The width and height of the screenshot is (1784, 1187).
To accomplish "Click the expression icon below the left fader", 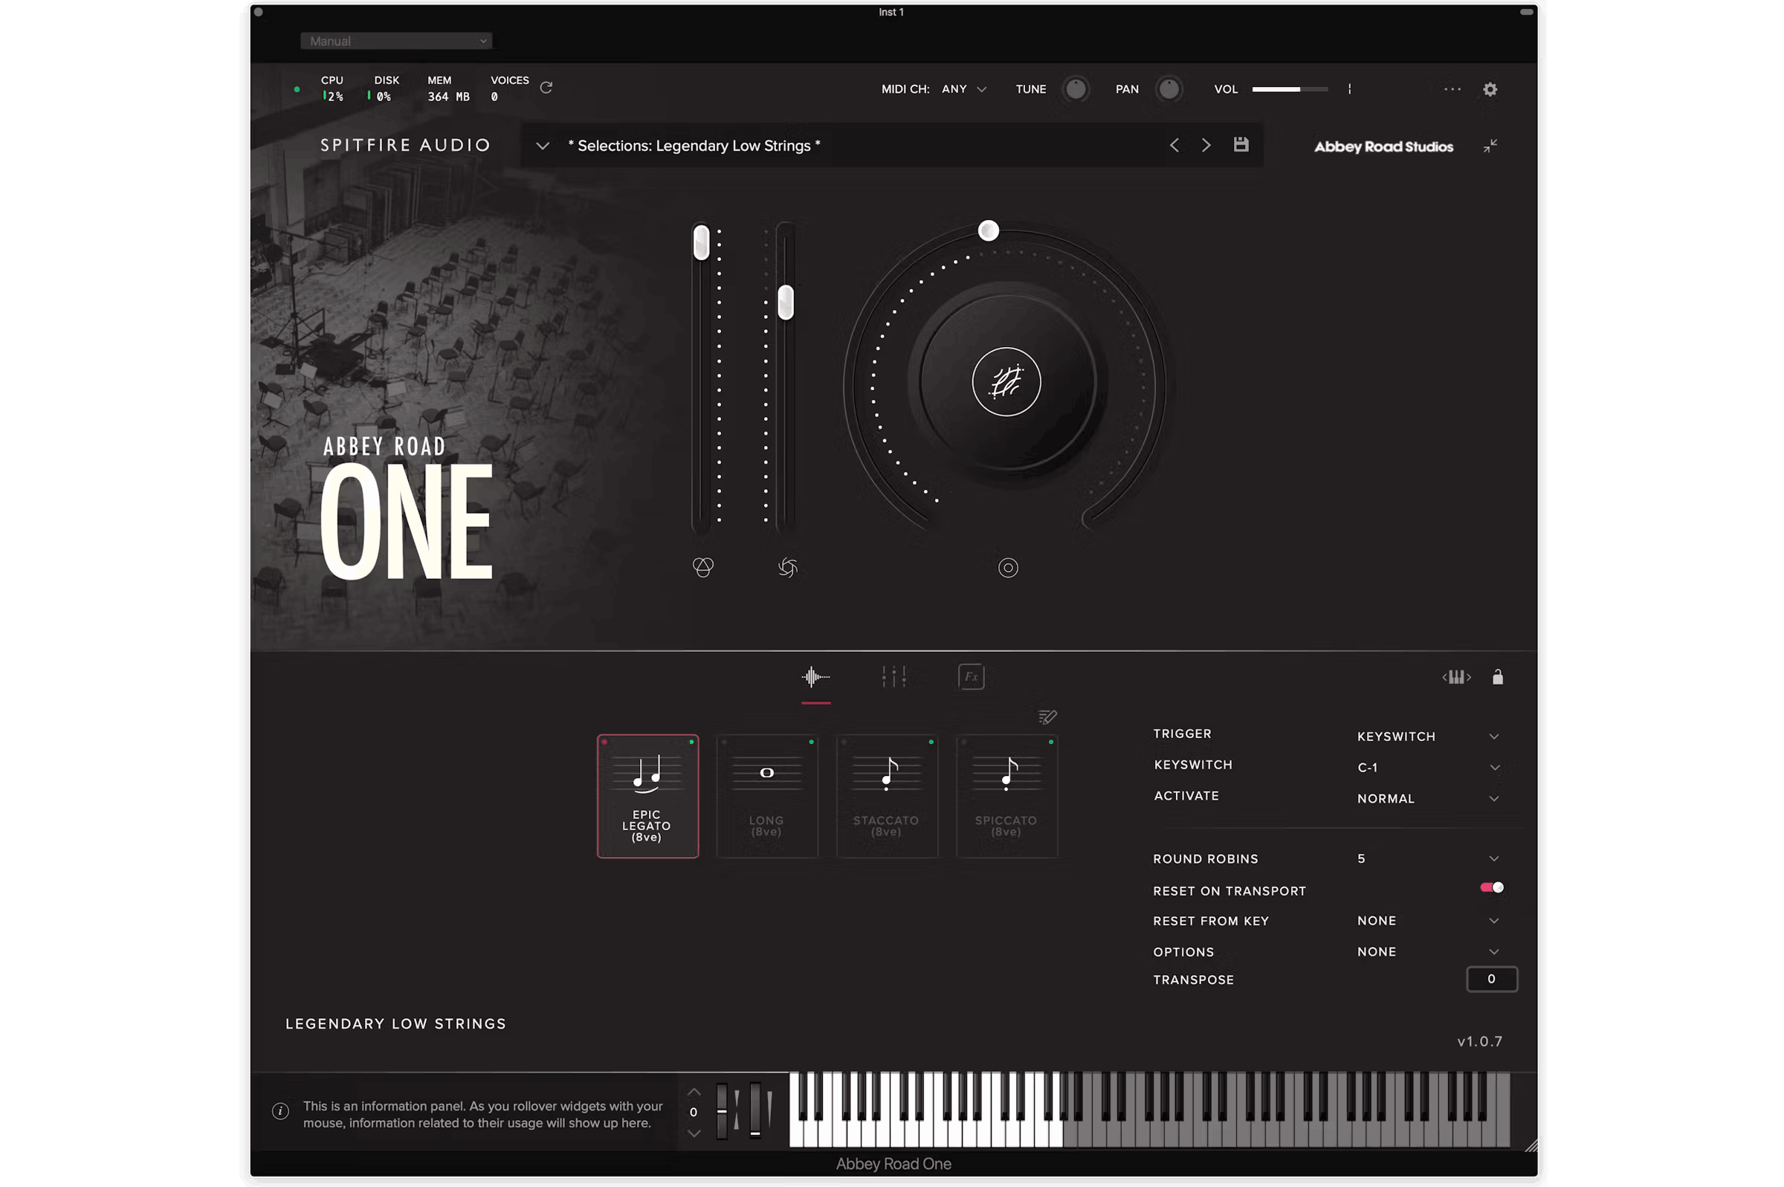I will [x=702, y=567].
